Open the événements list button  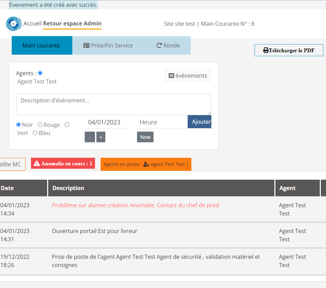pos(188,76)
